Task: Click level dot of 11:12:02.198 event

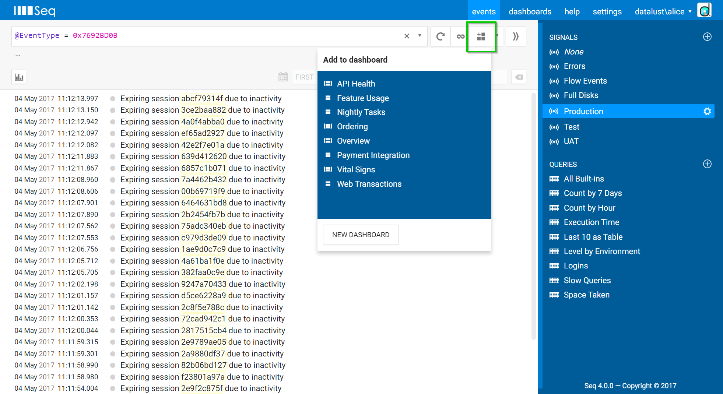Action: coord(113,284)
